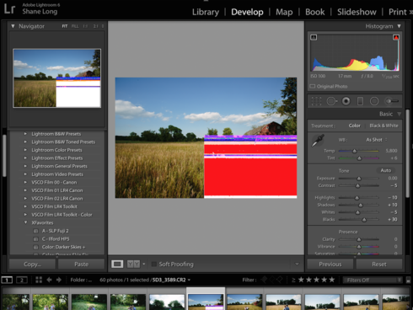Go forward to next photo source
The height and width of the screenshot is (310, 413).
[x=59, y=280]
